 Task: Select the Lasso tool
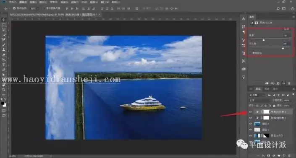click(x=4, y=30)
